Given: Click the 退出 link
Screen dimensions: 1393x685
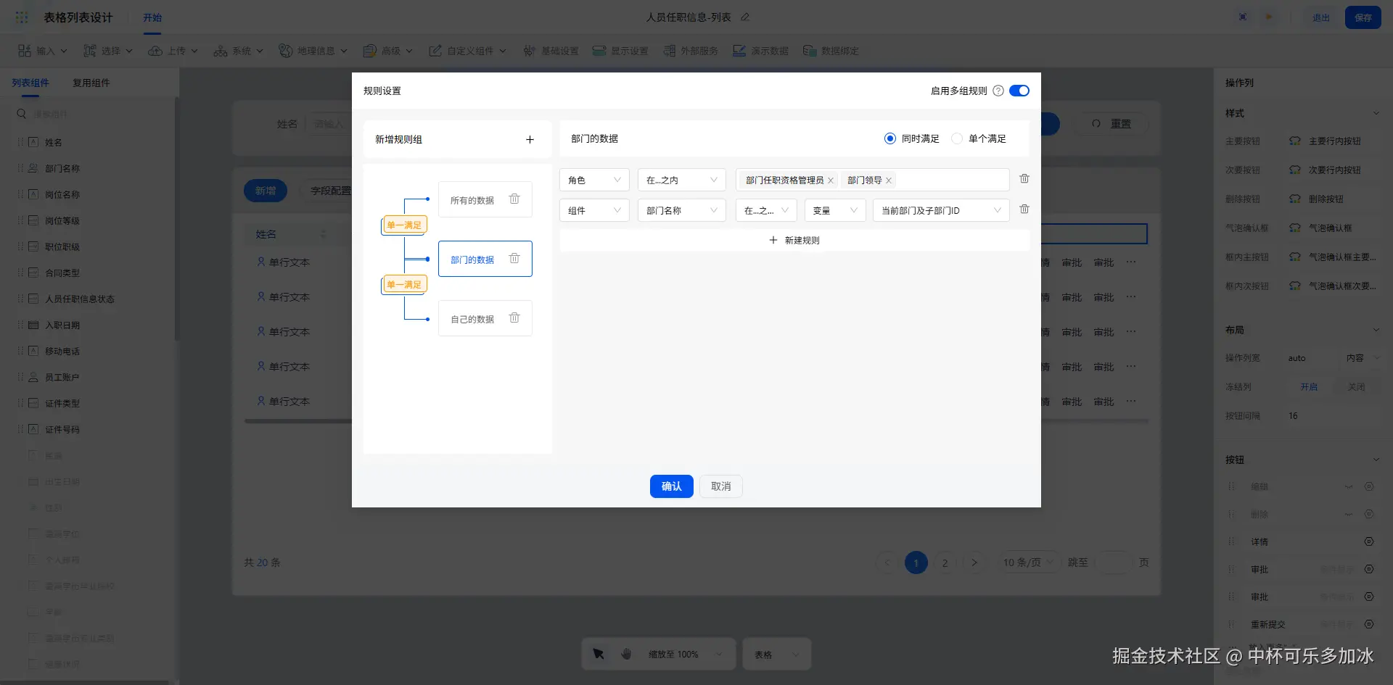Looking at the screenshot, I should (x=1321, y=17).
